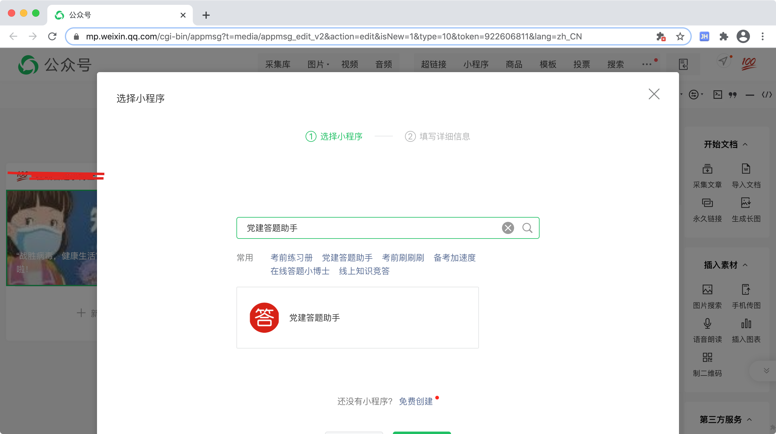Click the 制二维码 QR icon
This screenshot has height=434, width=776.
[x=707, y=357]
